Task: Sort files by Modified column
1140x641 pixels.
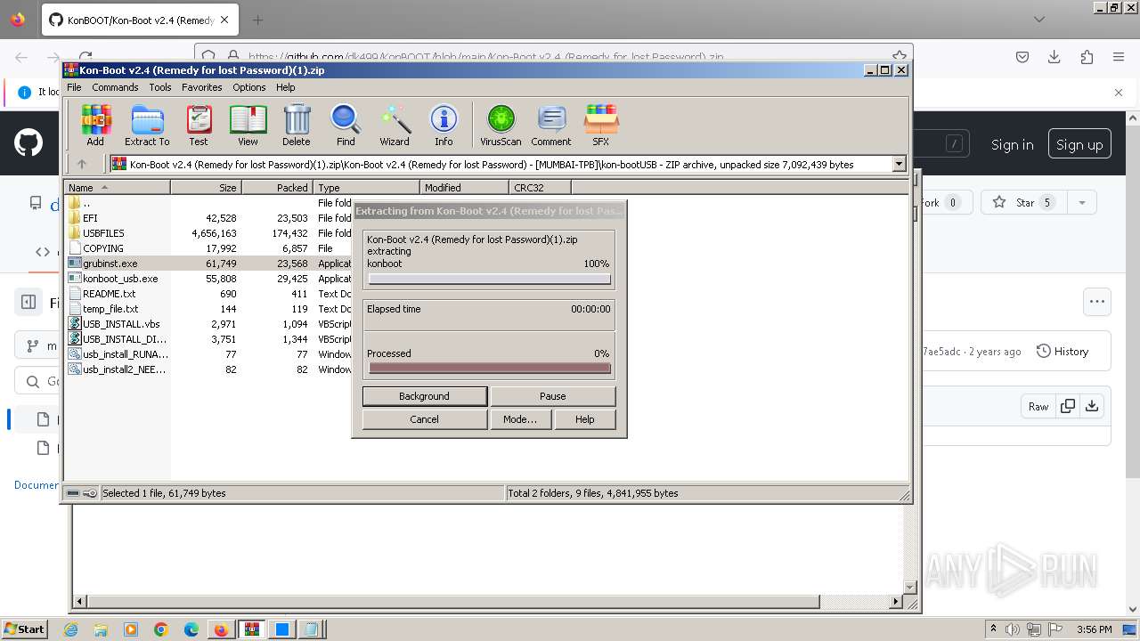Action: (x=464, y=188)
